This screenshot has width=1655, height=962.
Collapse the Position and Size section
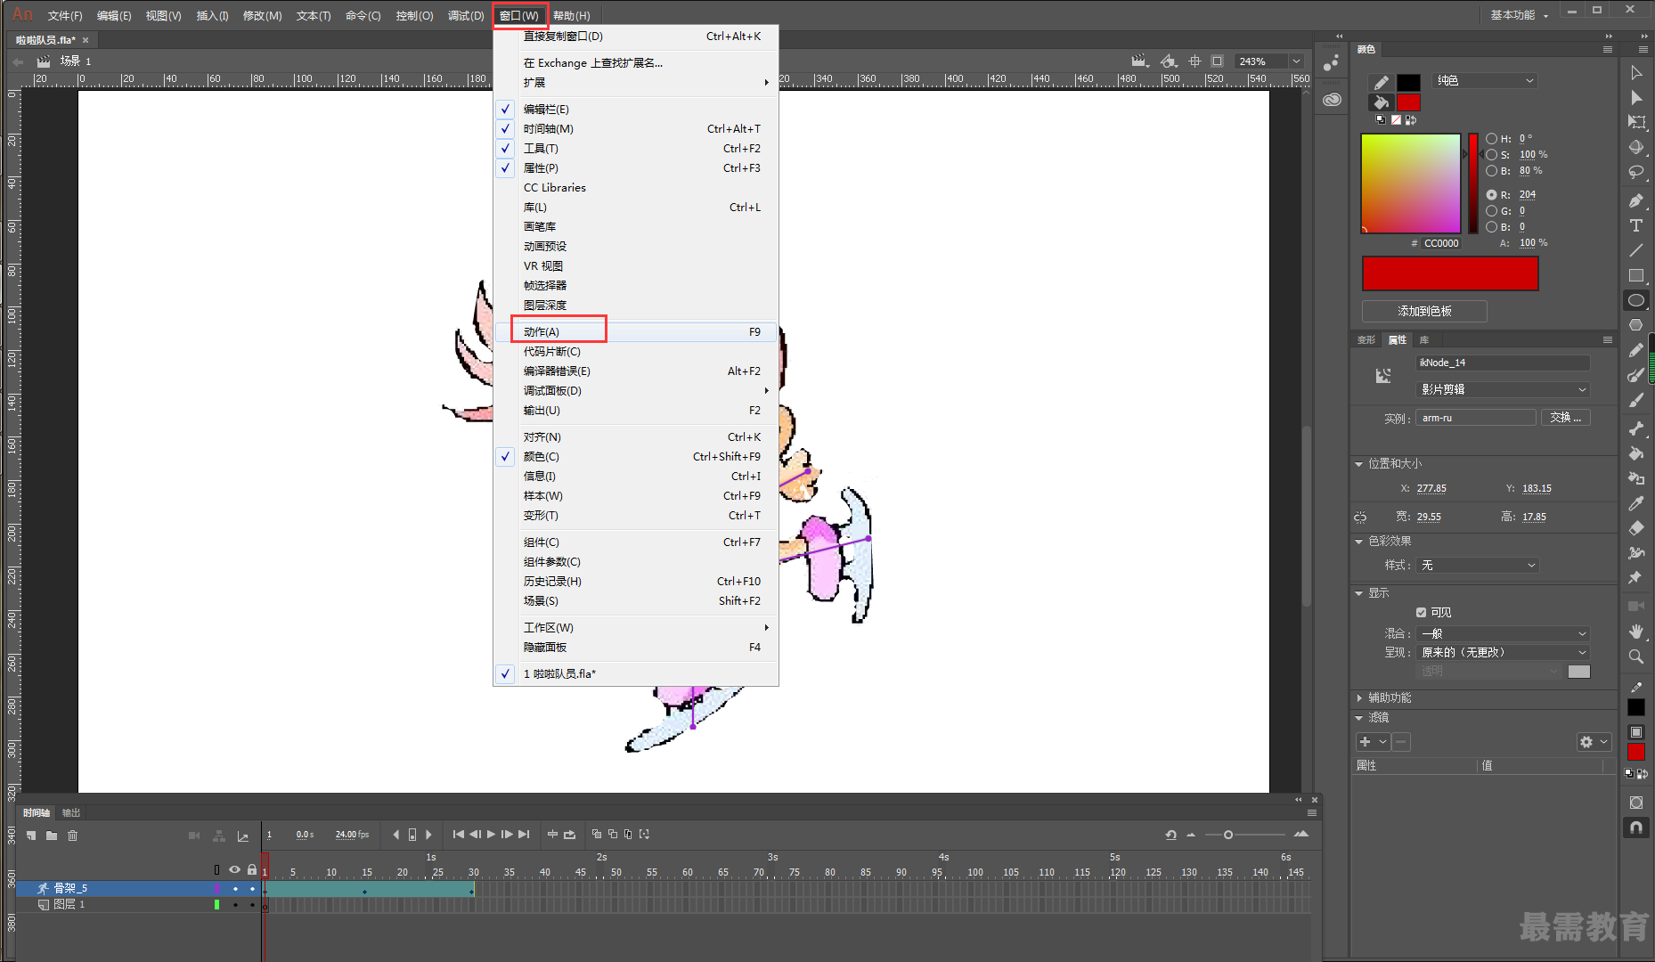coord(1359,464)
